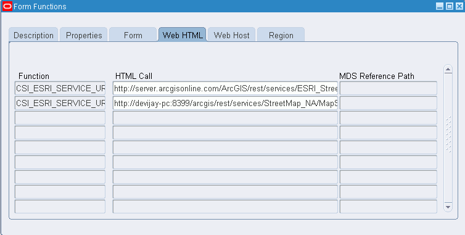465x235 pixels.
Task: Maximize the Form Functions window
Action: tap(450, 6)
